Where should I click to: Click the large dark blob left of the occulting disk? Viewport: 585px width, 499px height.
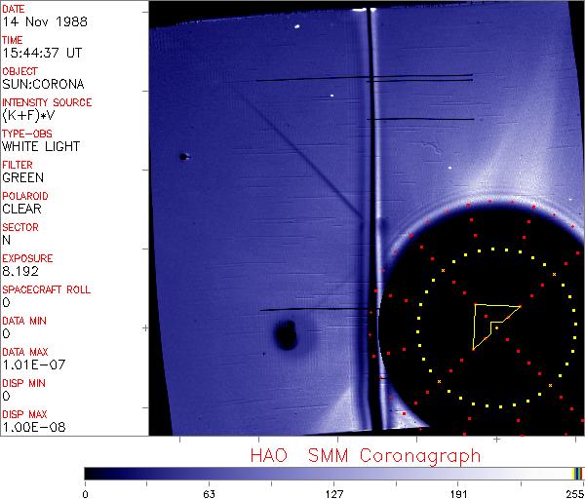coord(286,335)
